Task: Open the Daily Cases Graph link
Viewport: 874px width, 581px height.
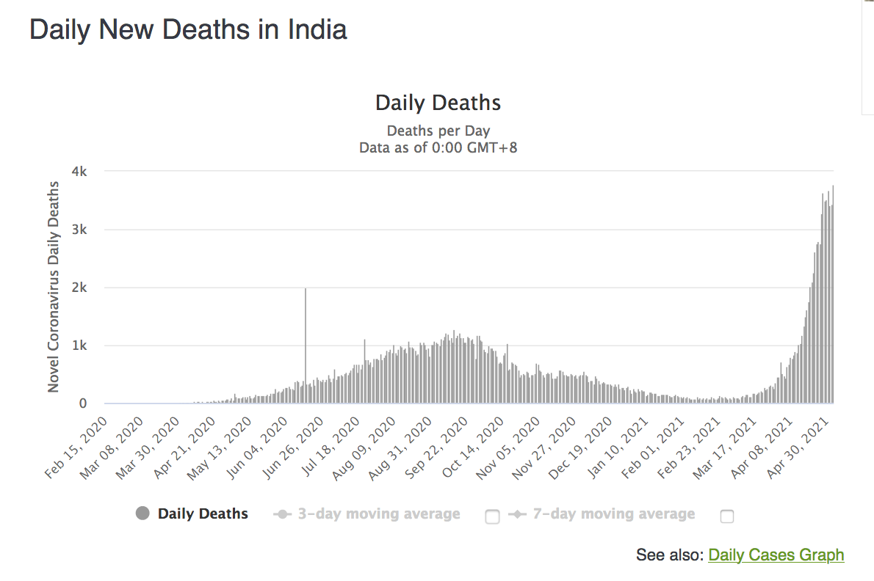Action: click(x=776, y=555)
